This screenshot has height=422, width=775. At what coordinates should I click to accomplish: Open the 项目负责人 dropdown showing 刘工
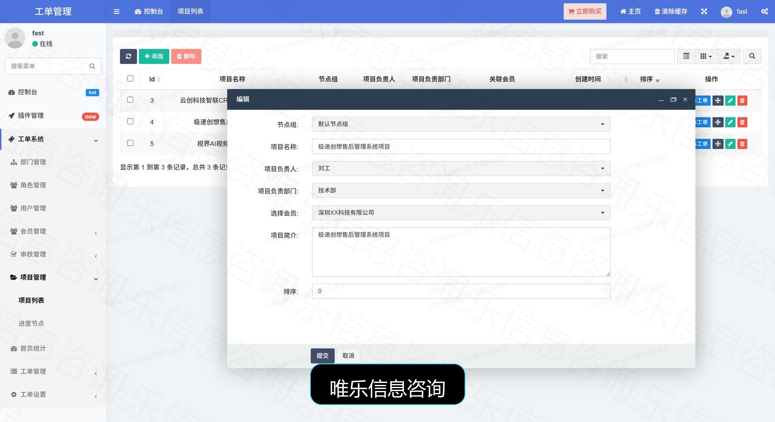461,169
